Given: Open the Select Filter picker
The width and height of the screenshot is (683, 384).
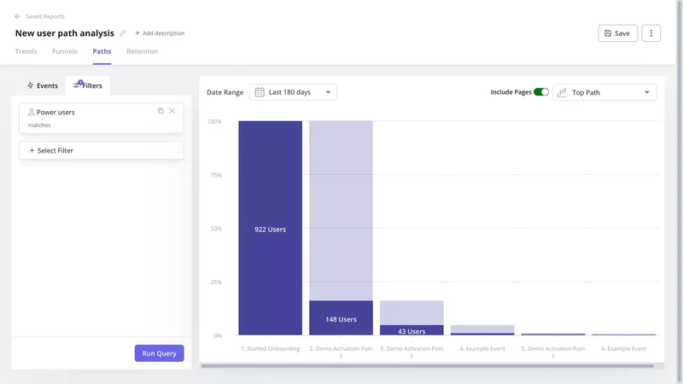Looking at the screenshot, I should coord(101,150).
